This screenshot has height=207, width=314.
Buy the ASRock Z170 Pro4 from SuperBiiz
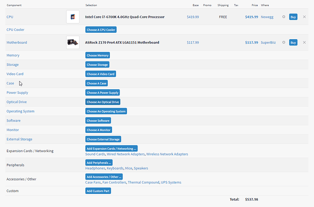(293, 42)
